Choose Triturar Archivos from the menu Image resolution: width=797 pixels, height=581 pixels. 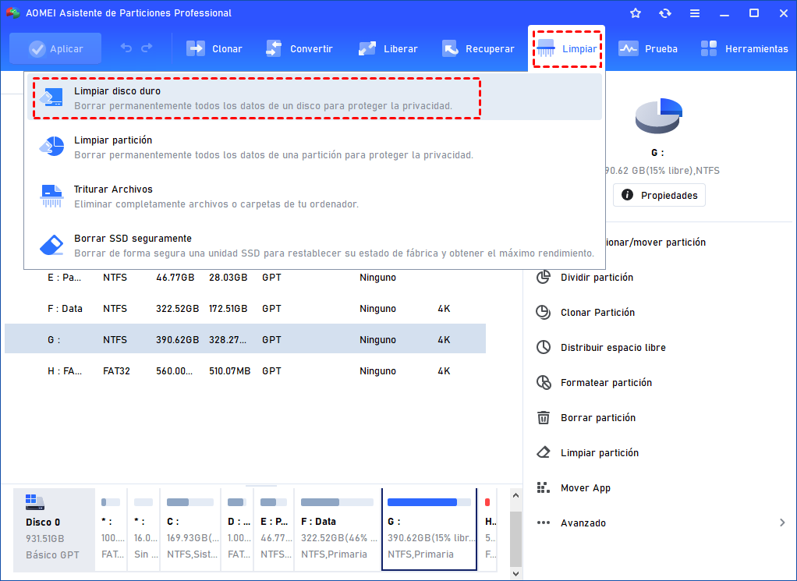[113, 190]
